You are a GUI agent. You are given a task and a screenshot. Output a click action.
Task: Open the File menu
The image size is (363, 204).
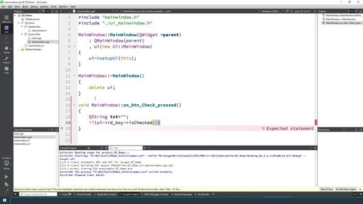tap(3, 7)
